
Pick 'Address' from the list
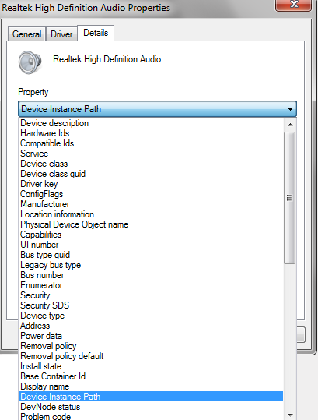[151, 326]
